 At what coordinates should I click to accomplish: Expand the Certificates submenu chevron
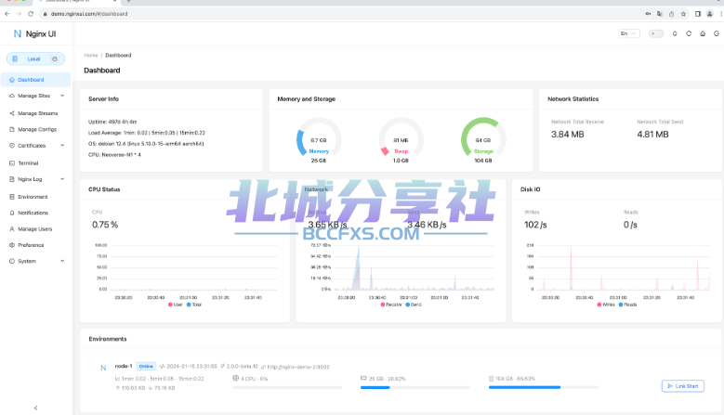62,145
